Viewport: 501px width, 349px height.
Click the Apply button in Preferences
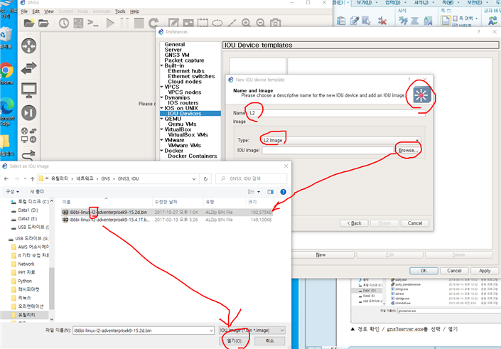(485, 271)
